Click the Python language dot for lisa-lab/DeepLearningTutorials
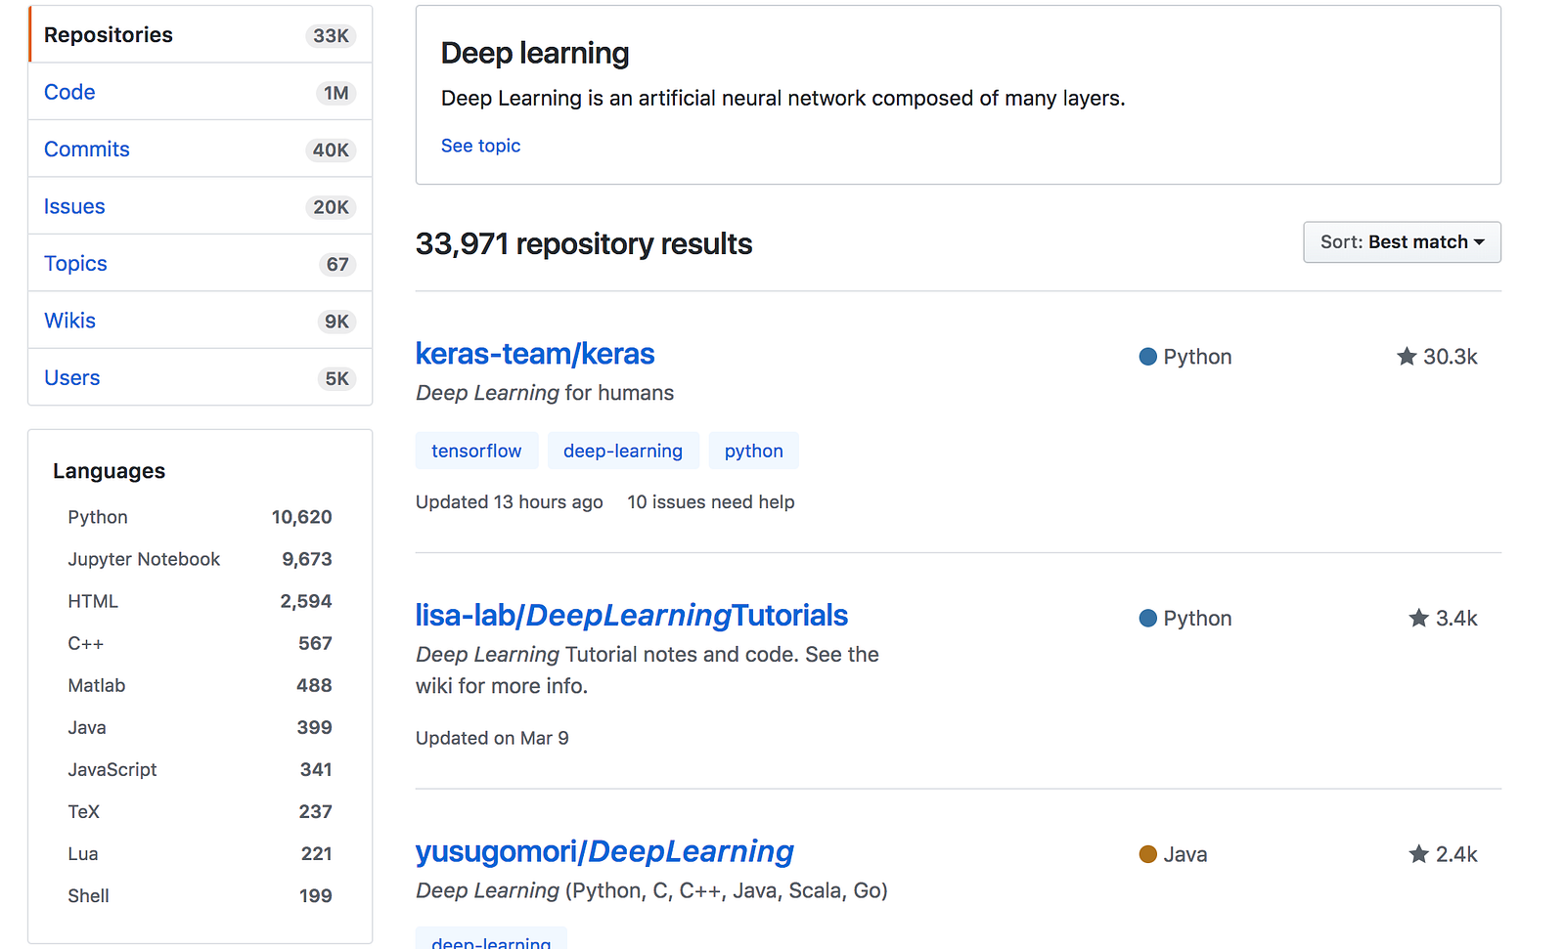Screen dimensions: 1565x949 click(1148, 619)
